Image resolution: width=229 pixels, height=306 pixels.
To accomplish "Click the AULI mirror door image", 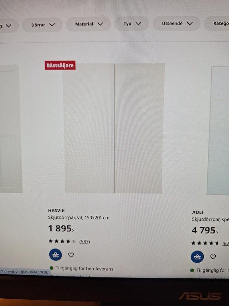I will click(218, 131).
